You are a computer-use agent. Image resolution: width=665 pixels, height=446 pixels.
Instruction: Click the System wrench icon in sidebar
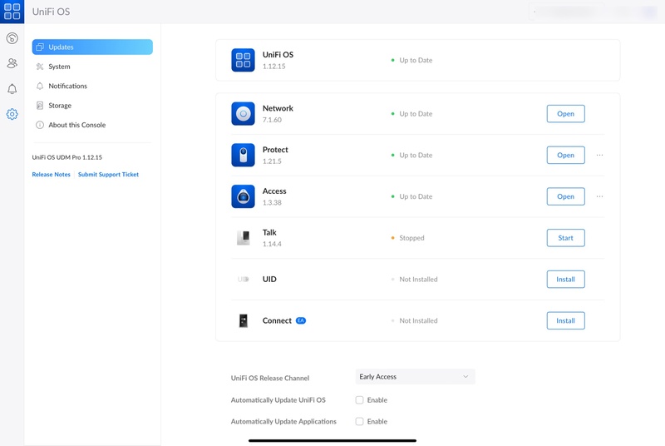click(x=40, y=67)
